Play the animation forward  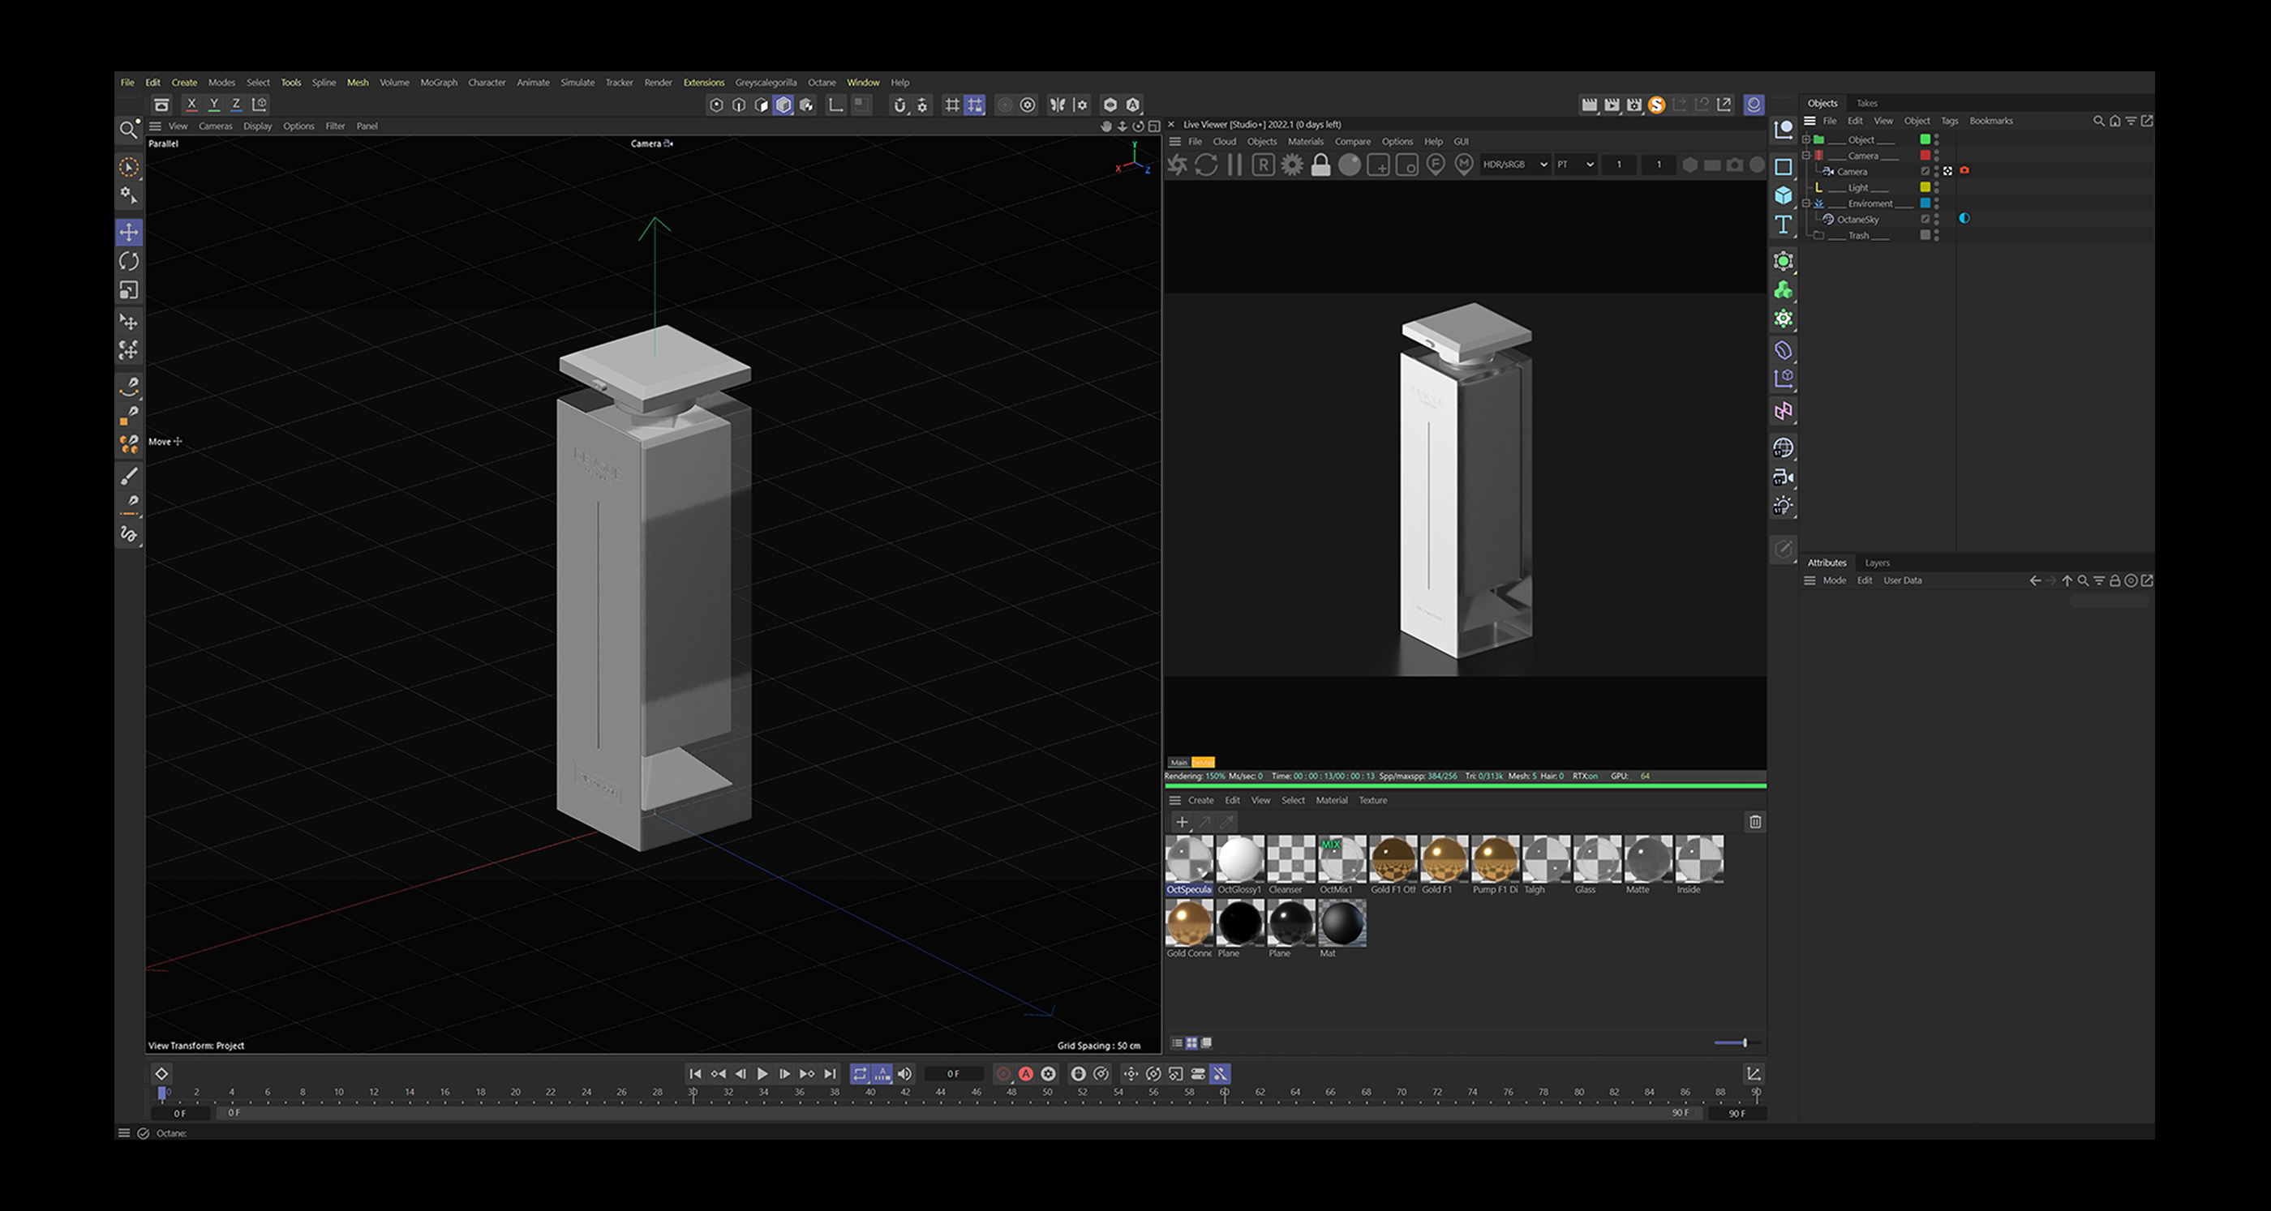[x=762, y=1073]
